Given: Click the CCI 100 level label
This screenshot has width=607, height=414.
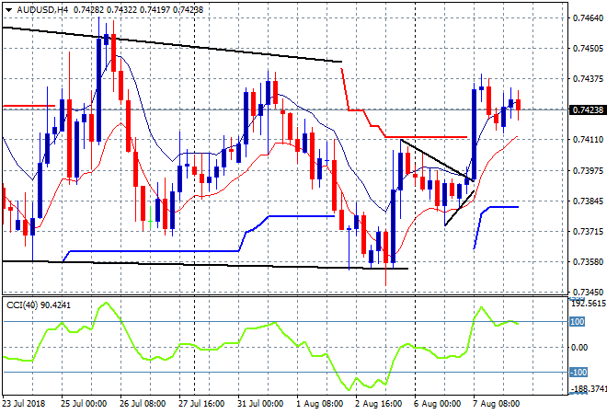Looking at the screenshot, I should coord(578,322).
